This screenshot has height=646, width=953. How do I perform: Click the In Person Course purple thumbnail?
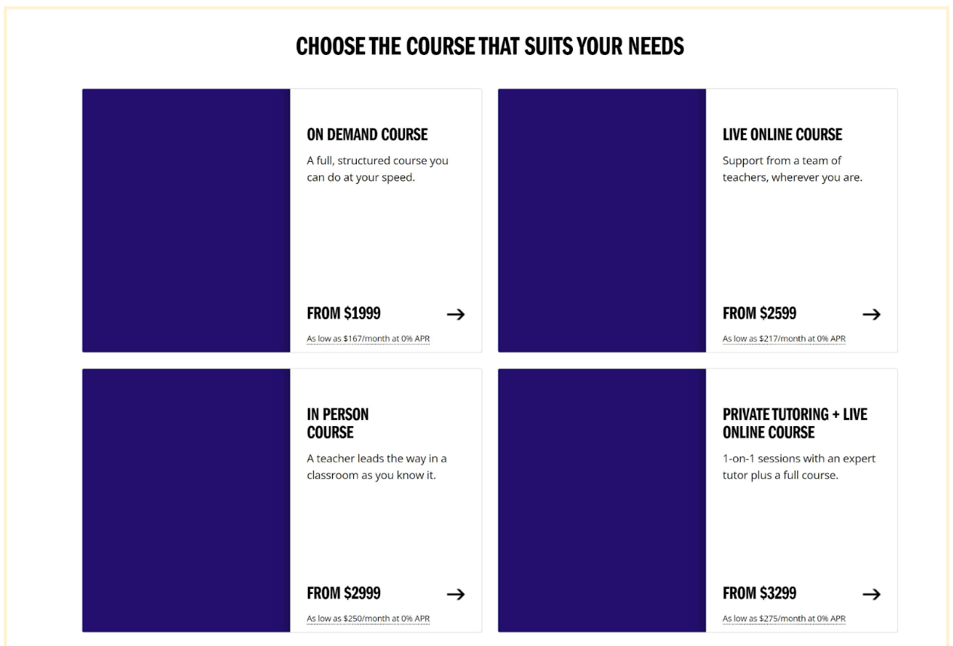click(x=186, y=500)
